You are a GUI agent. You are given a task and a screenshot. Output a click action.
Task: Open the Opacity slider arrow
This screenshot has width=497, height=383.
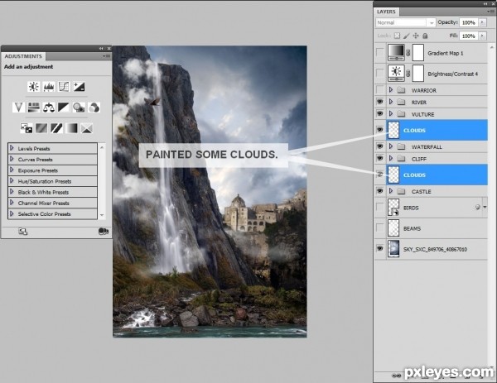tap(482, 22)
